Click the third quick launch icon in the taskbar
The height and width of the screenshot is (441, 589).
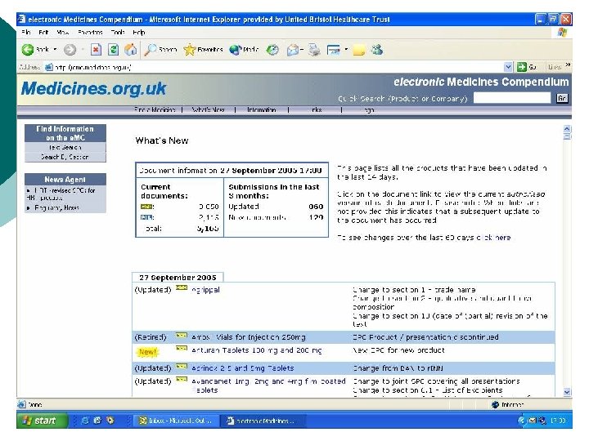tap(110, 421)
